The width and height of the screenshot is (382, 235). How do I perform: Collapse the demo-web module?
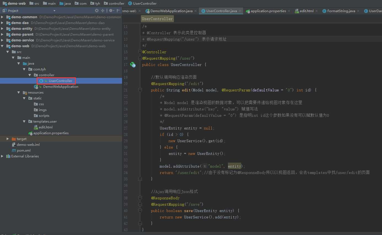click(x=2, y=46)
